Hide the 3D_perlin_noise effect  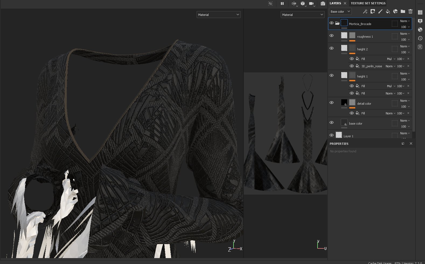(x=351, y=66)
